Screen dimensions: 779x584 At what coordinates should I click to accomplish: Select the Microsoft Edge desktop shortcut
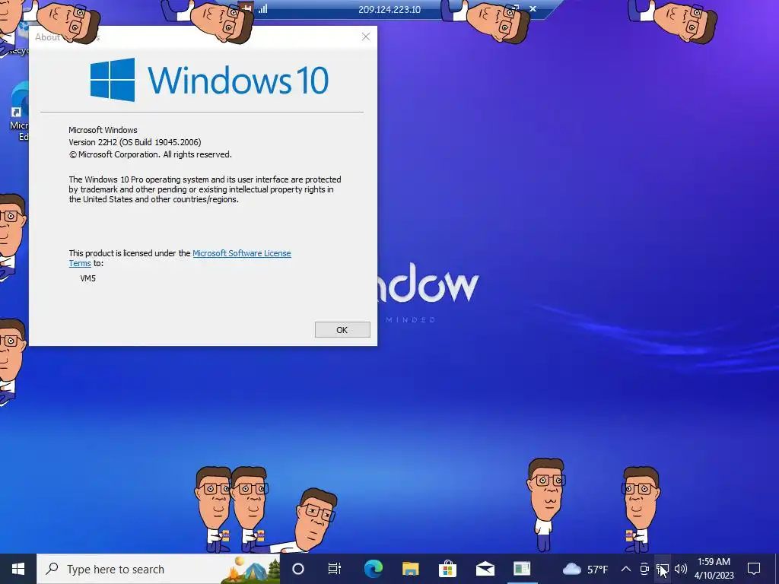(x=19, y=112)
